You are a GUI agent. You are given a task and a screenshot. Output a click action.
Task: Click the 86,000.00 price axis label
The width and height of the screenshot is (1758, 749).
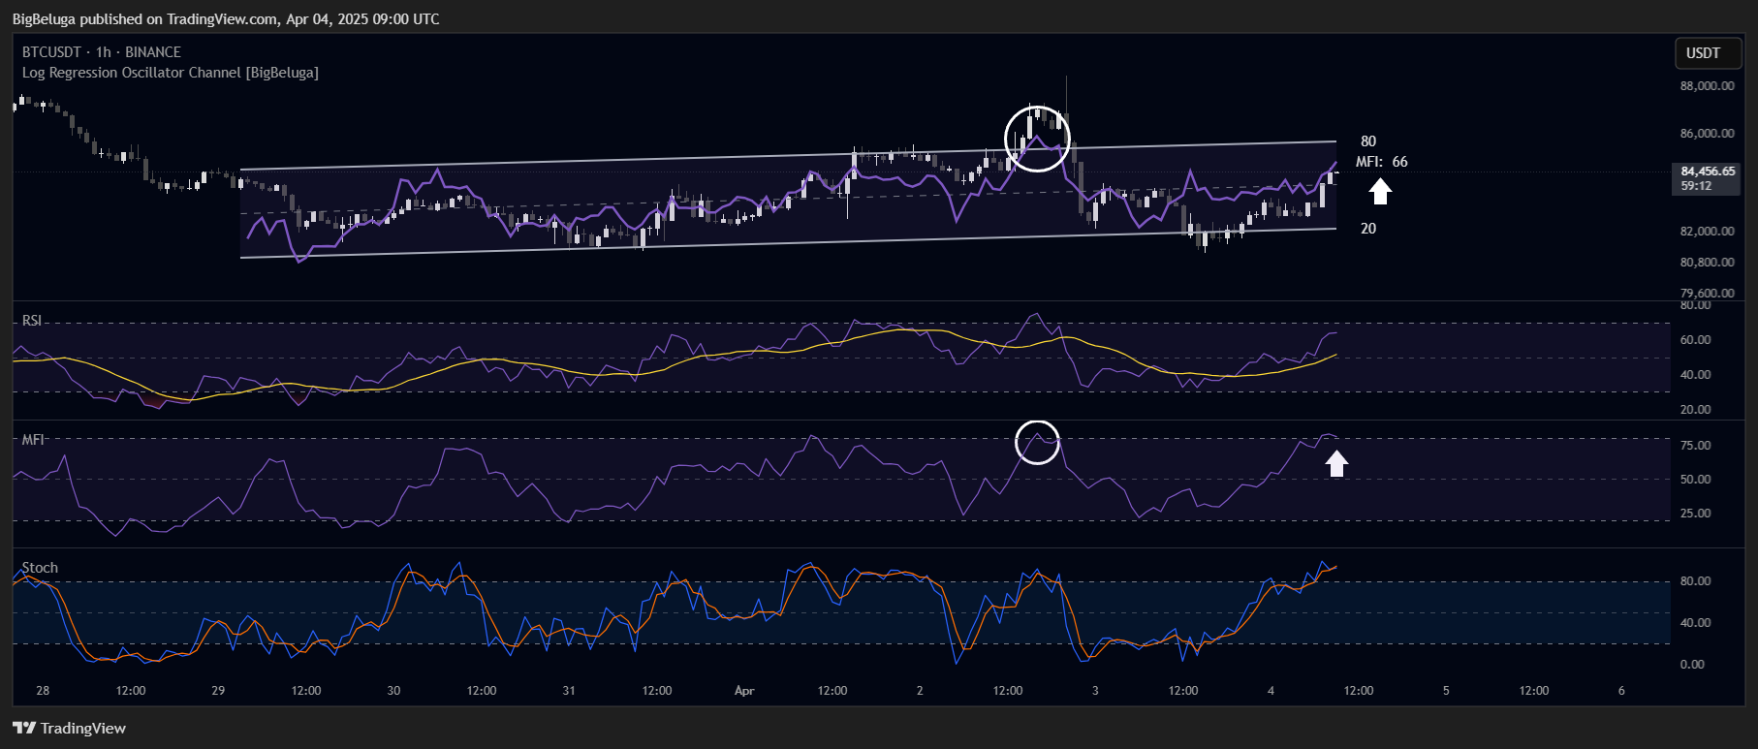tap(1707, 134)
